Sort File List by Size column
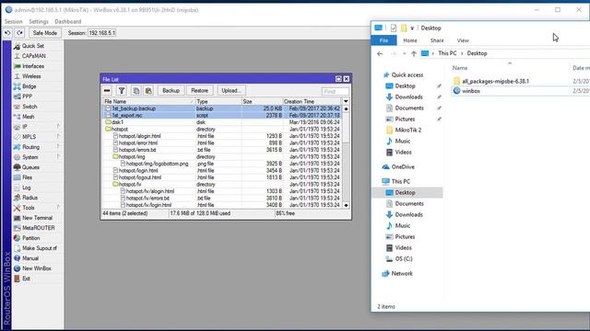 coord(262,101)
